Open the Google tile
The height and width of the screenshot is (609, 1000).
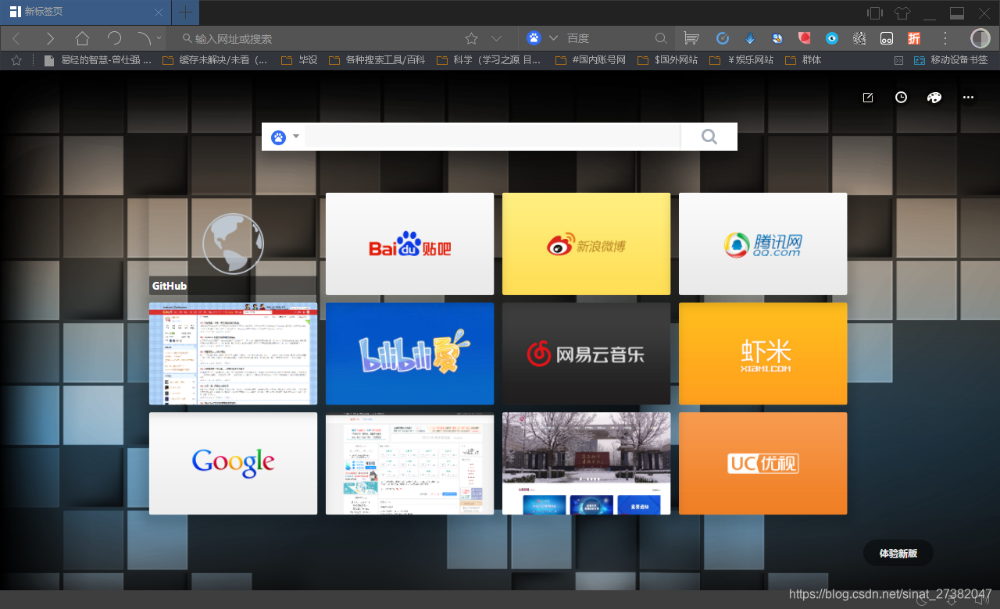point(233,464)
